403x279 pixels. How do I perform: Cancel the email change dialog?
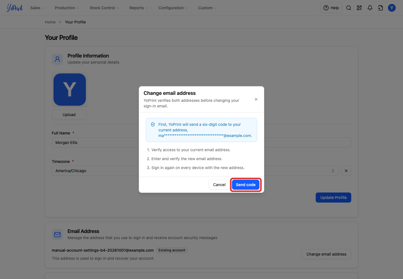pyautogui.click(x=219, y=185)
